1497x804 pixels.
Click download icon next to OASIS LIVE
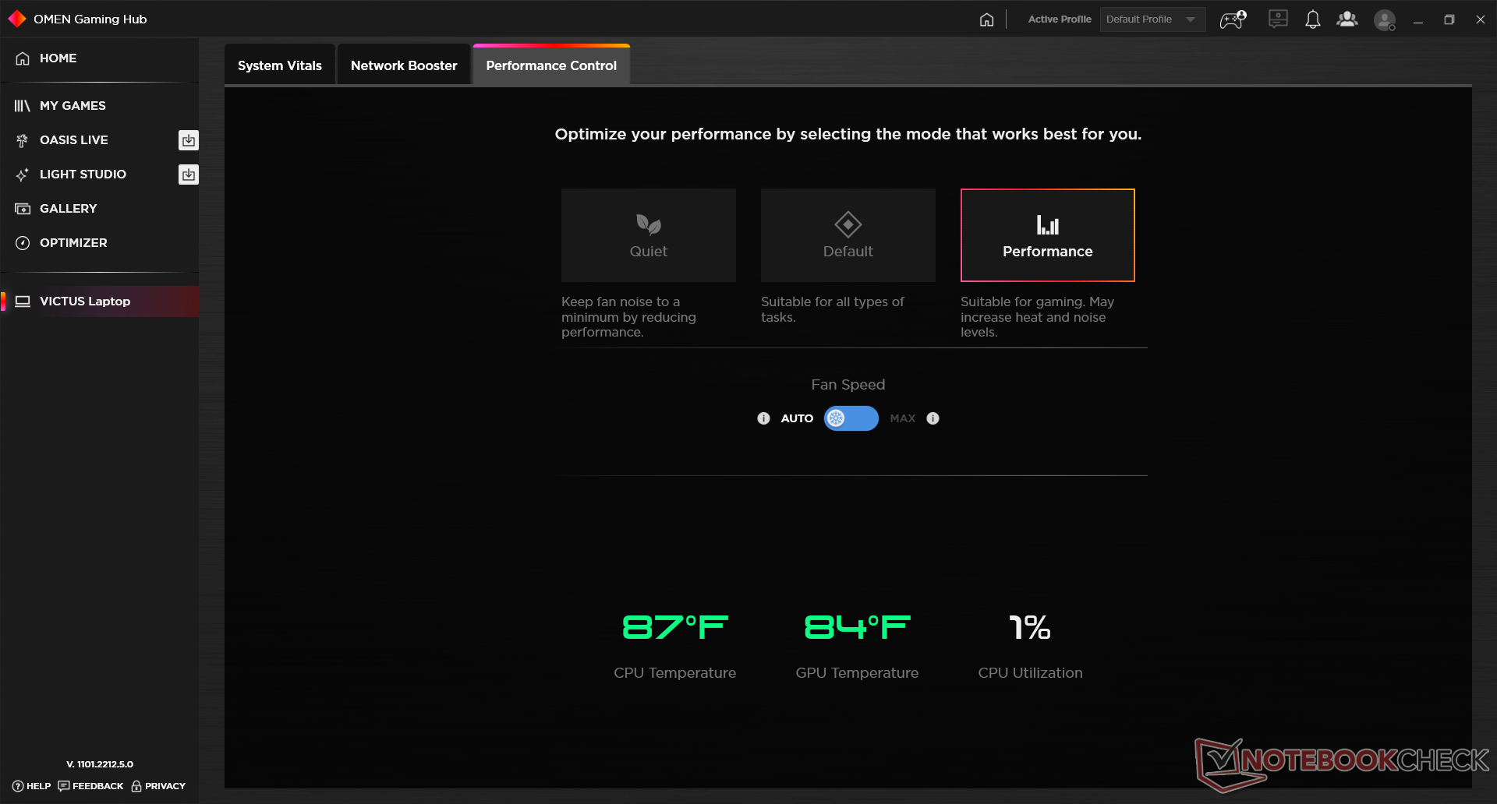click(x=189, y=140)
